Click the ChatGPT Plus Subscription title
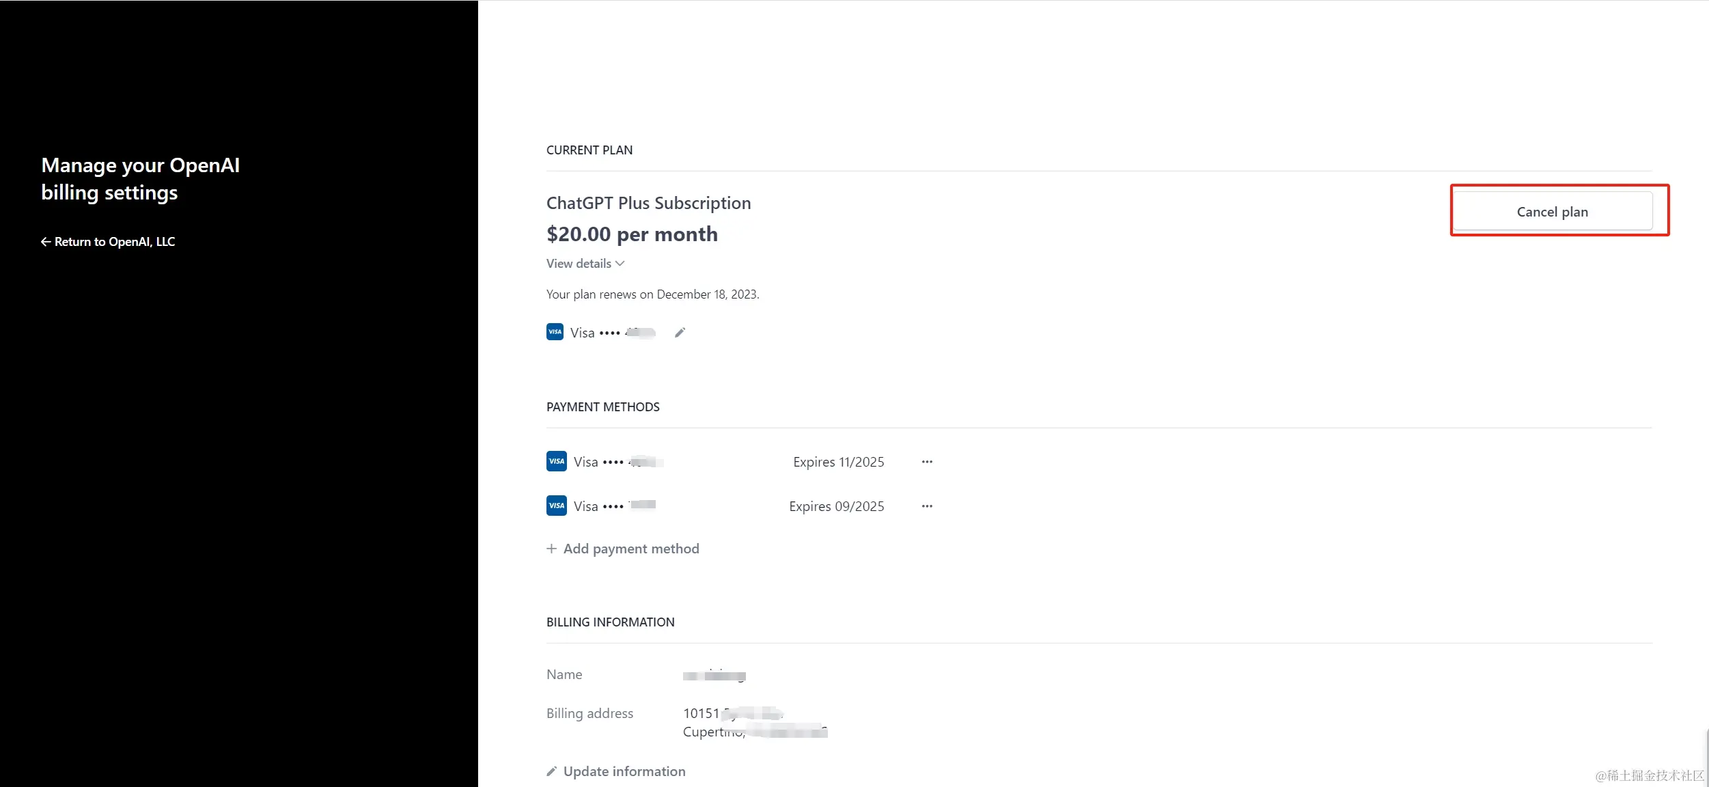The image size is (1709, 787). click(648, 203)
